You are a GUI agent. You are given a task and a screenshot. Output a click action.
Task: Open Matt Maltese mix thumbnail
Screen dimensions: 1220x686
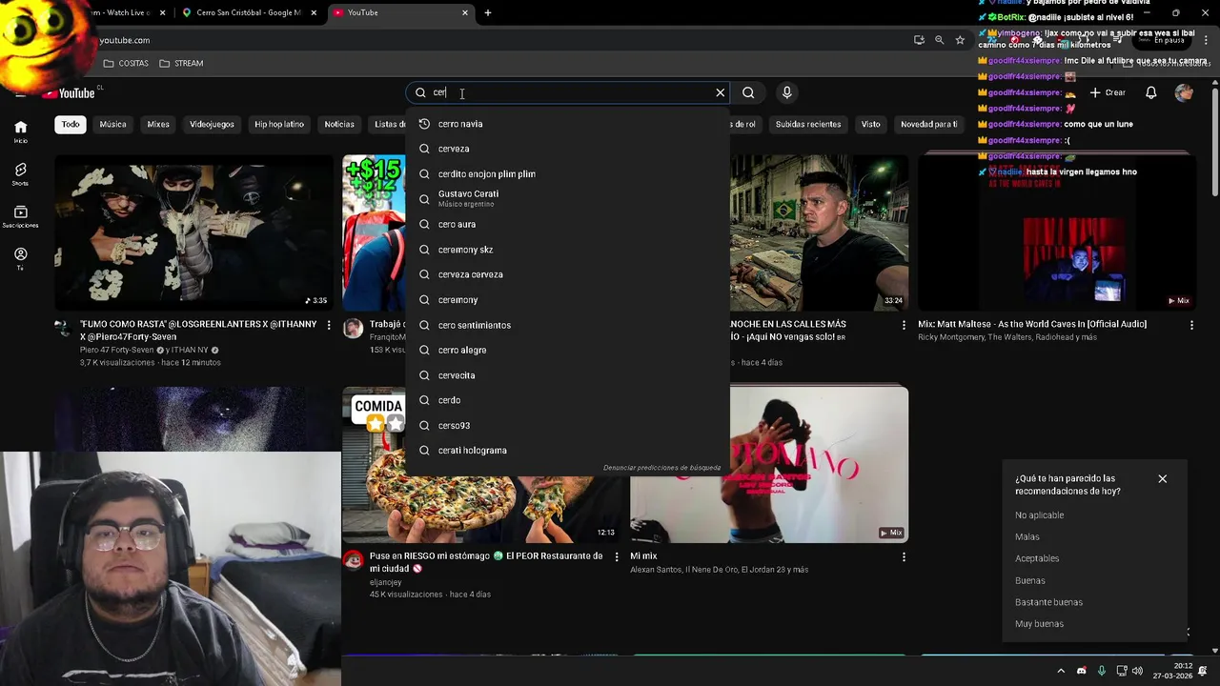tap(1057, 232)
